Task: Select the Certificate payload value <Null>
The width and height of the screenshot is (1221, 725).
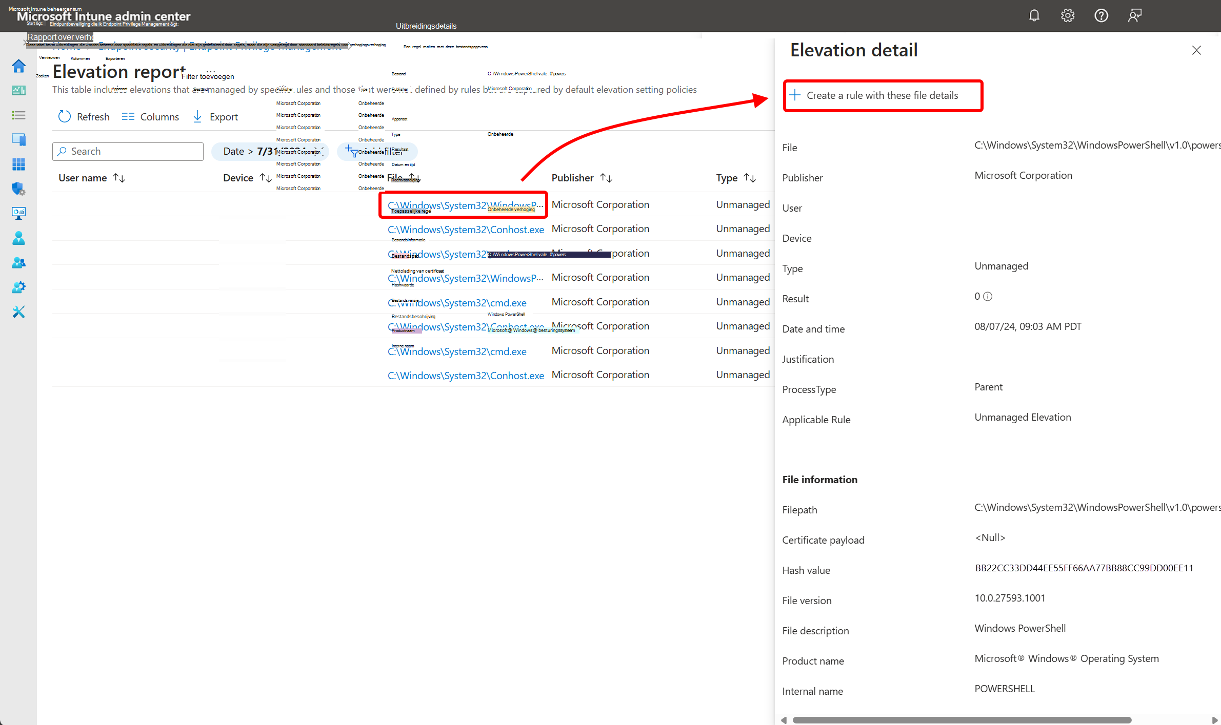Action: [990, 538]
